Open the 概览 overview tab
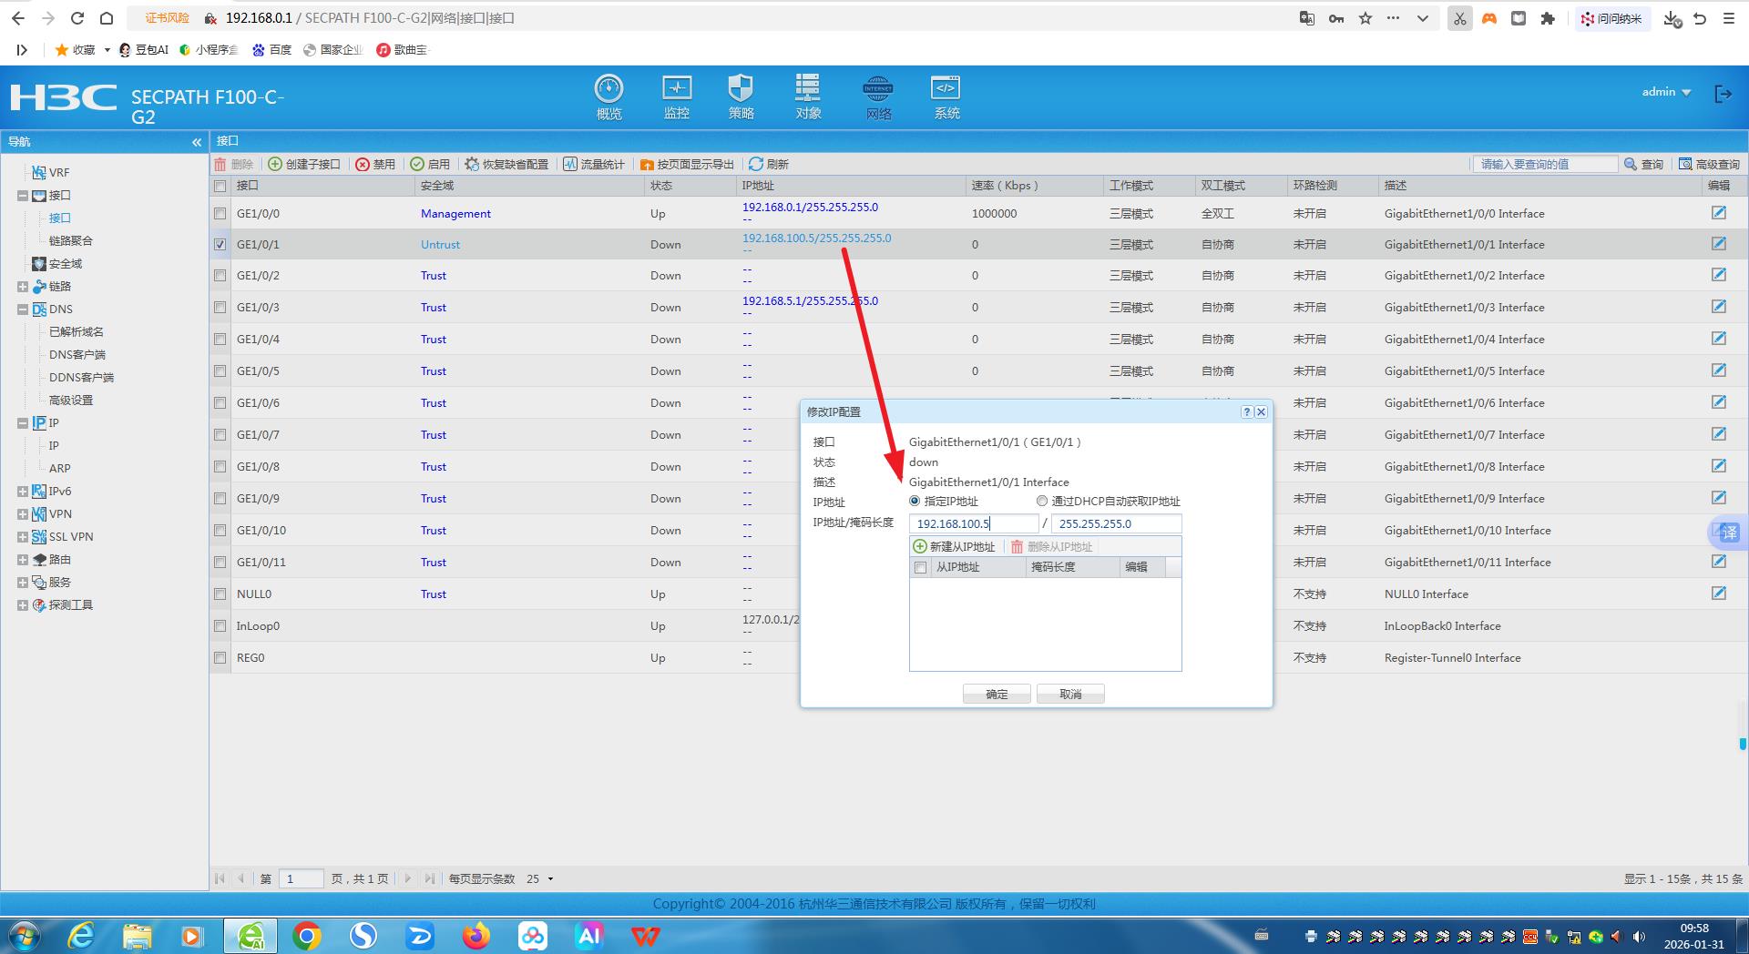The height and width of the screenshot is (954, 1749). 609,96
